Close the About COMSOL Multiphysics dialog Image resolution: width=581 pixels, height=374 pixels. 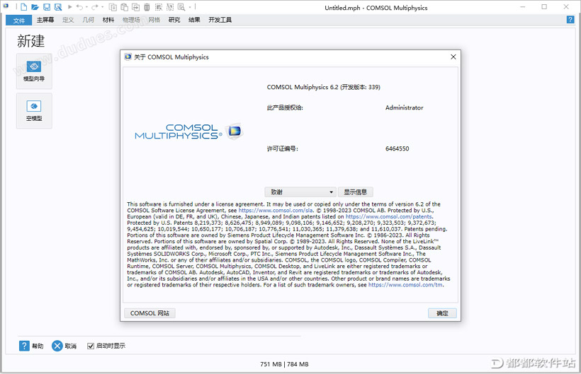[453, 57]
